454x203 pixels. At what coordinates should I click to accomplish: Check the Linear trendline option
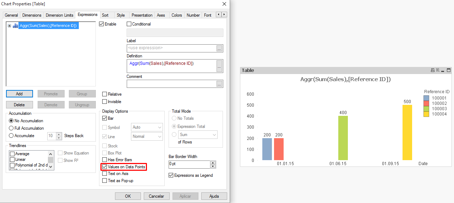pos(12,159)
